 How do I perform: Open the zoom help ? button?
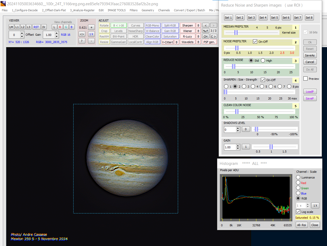pyautogui.click(x=82, y=41)
